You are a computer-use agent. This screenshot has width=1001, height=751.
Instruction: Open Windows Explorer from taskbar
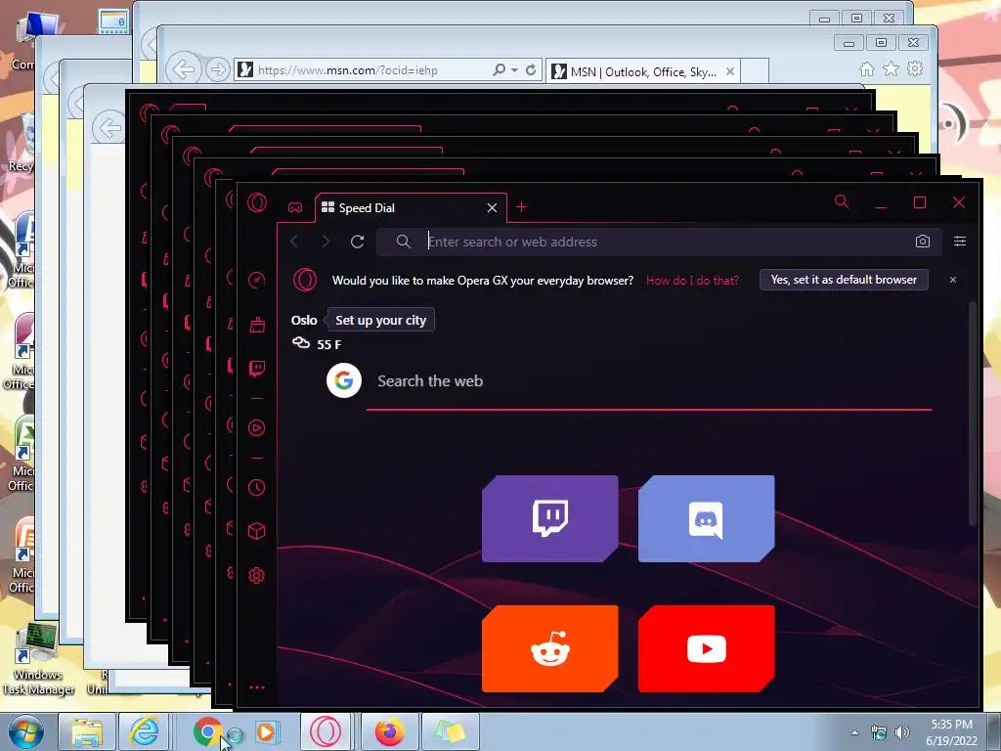[x=87, y=731]
